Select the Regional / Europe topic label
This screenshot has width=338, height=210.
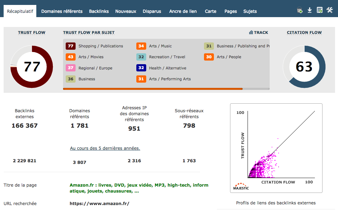click(95, 68)
